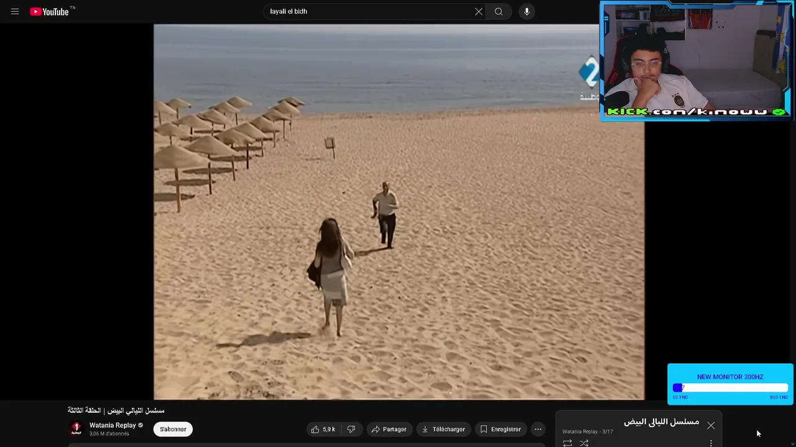
Task: Click the video player beach scene to pause
Action: point(399,212)
